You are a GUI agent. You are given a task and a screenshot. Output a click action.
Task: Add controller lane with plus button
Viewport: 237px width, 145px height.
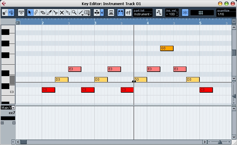(x=2, y=123)
